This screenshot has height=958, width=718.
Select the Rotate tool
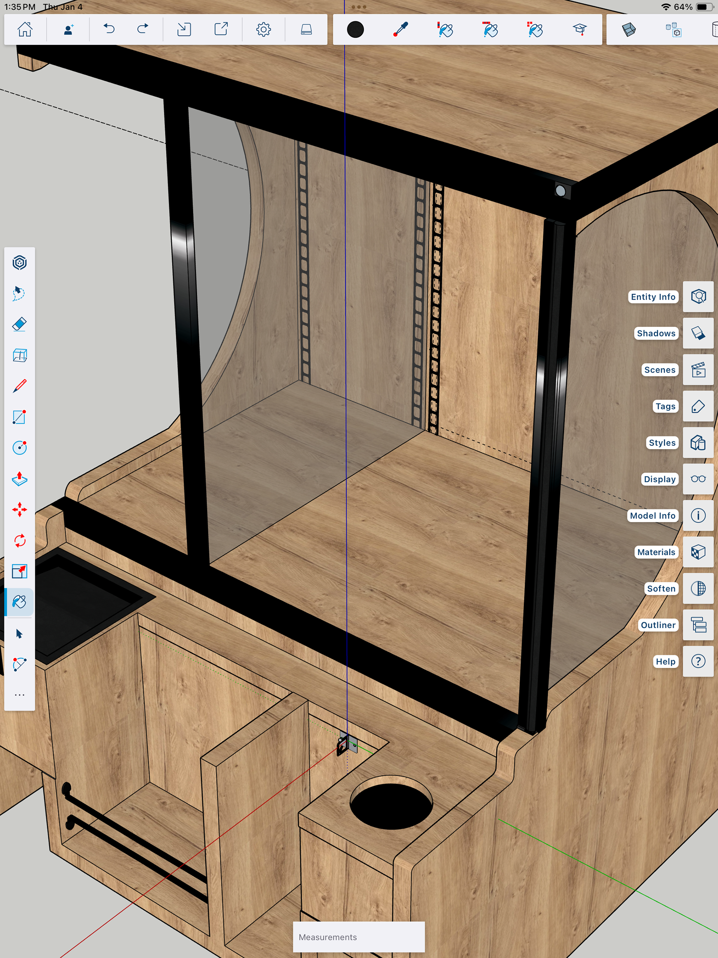pyautogui.click(x=19, y=541)
